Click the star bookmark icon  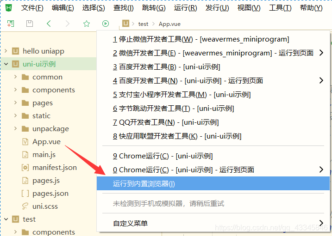click(87, 24)
